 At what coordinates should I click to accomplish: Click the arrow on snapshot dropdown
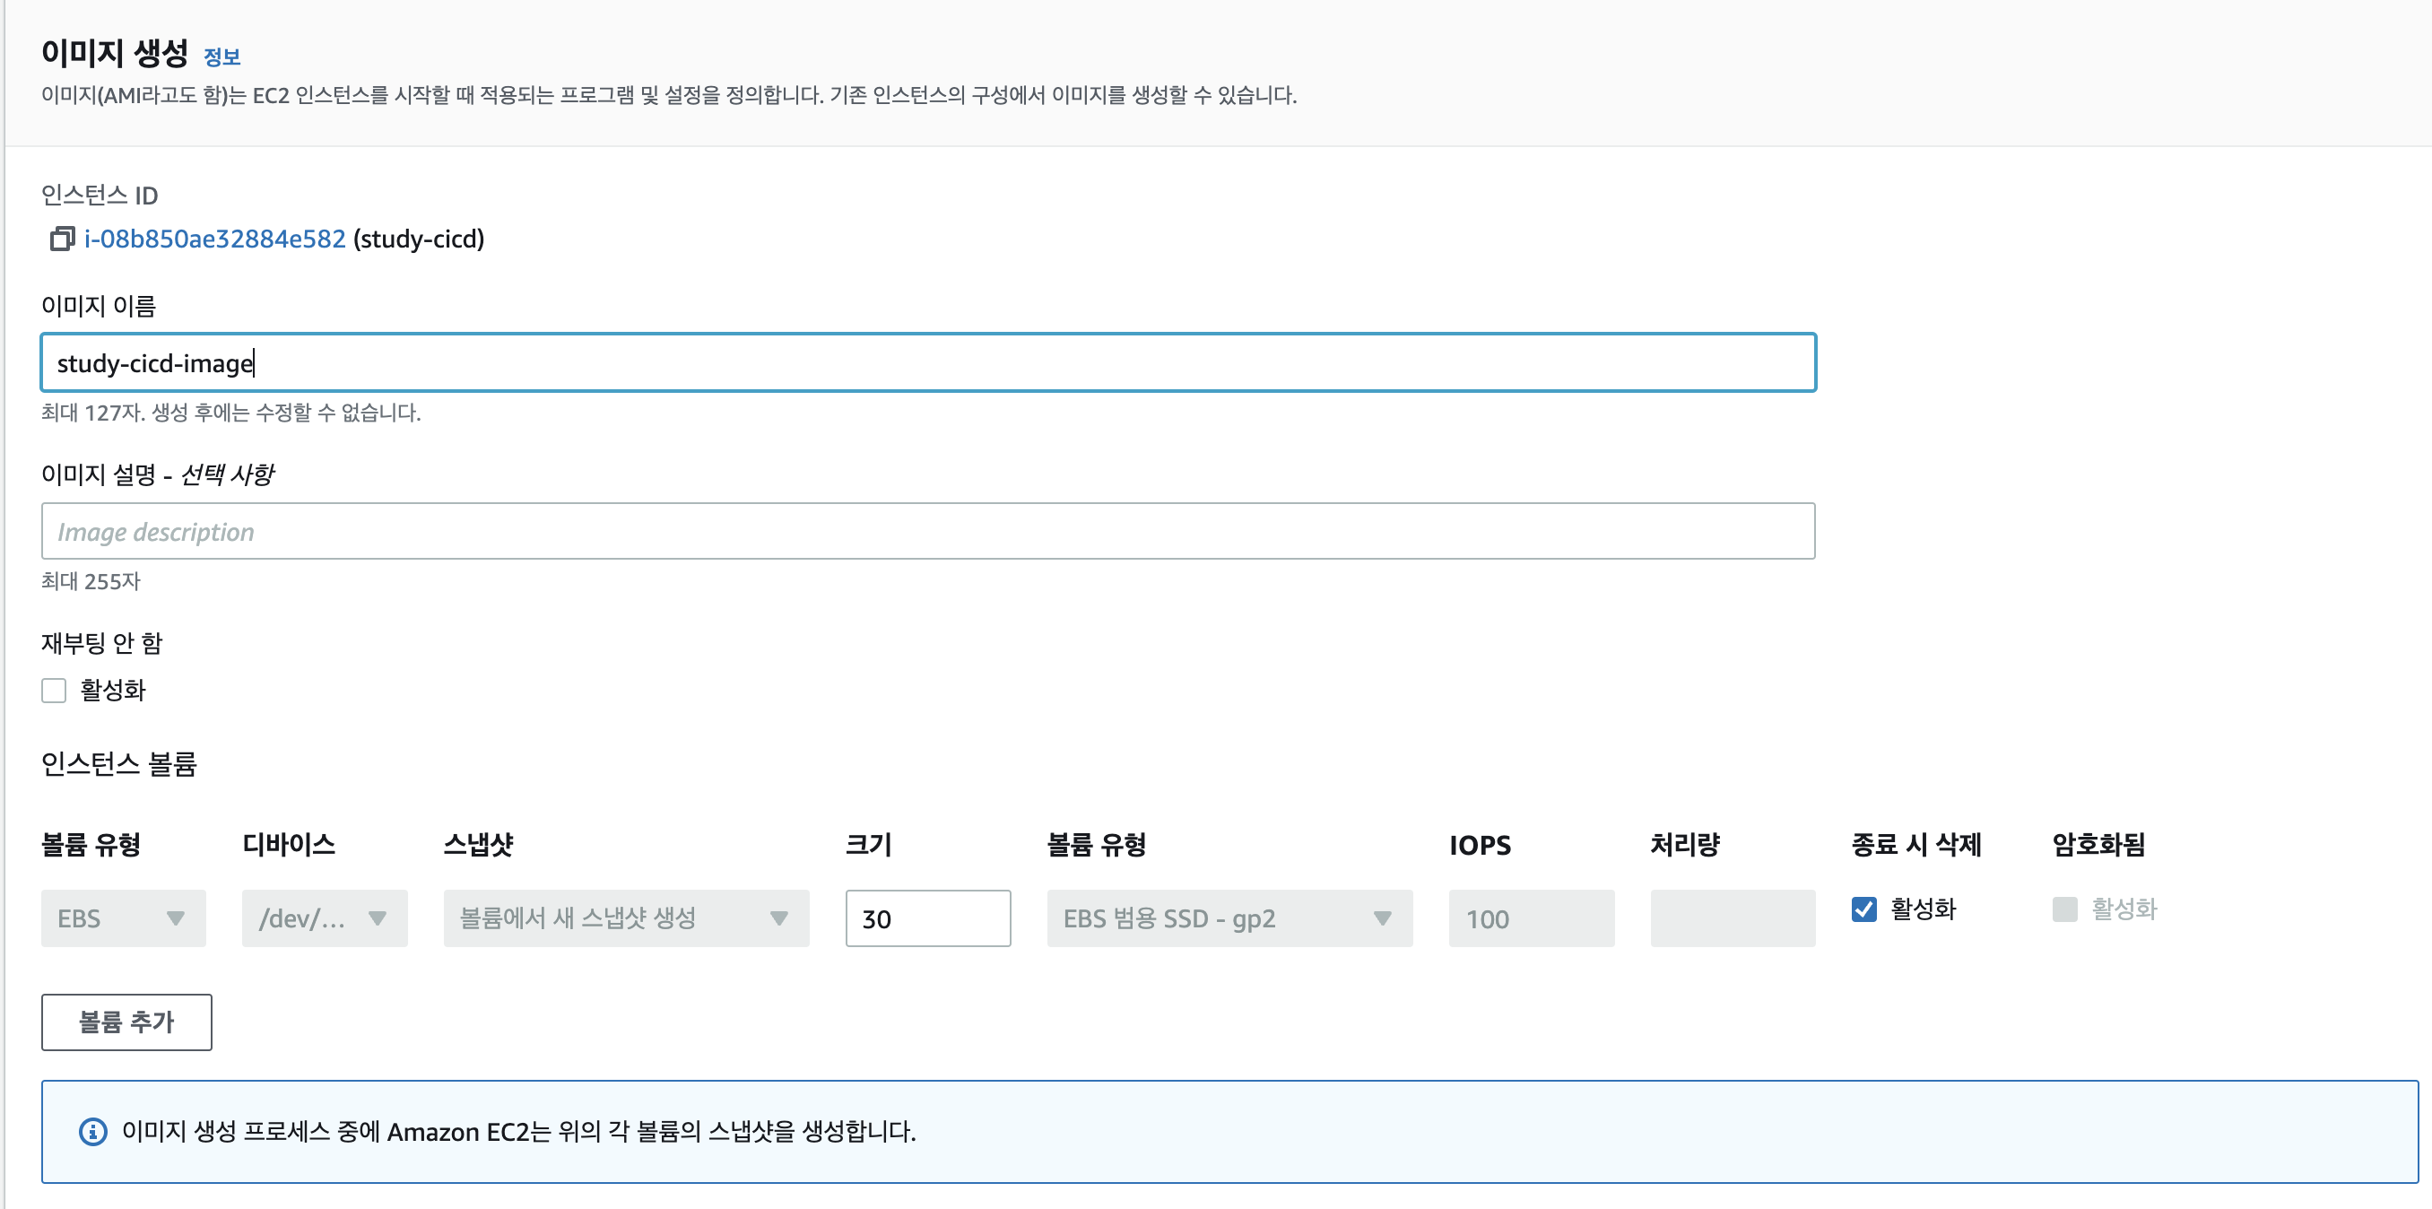click(x=779, y=918)
